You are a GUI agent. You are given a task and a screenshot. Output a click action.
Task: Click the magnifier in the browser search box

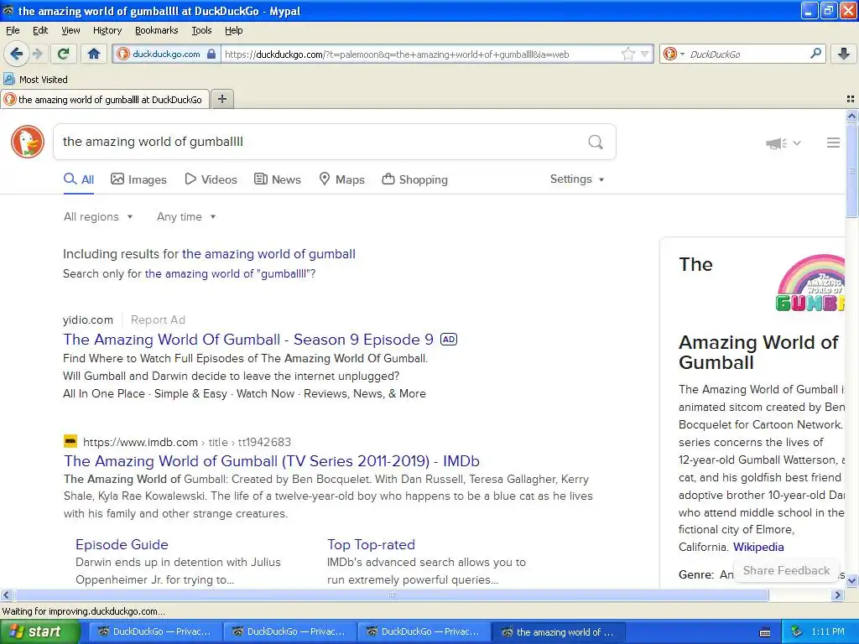(815, 54)
